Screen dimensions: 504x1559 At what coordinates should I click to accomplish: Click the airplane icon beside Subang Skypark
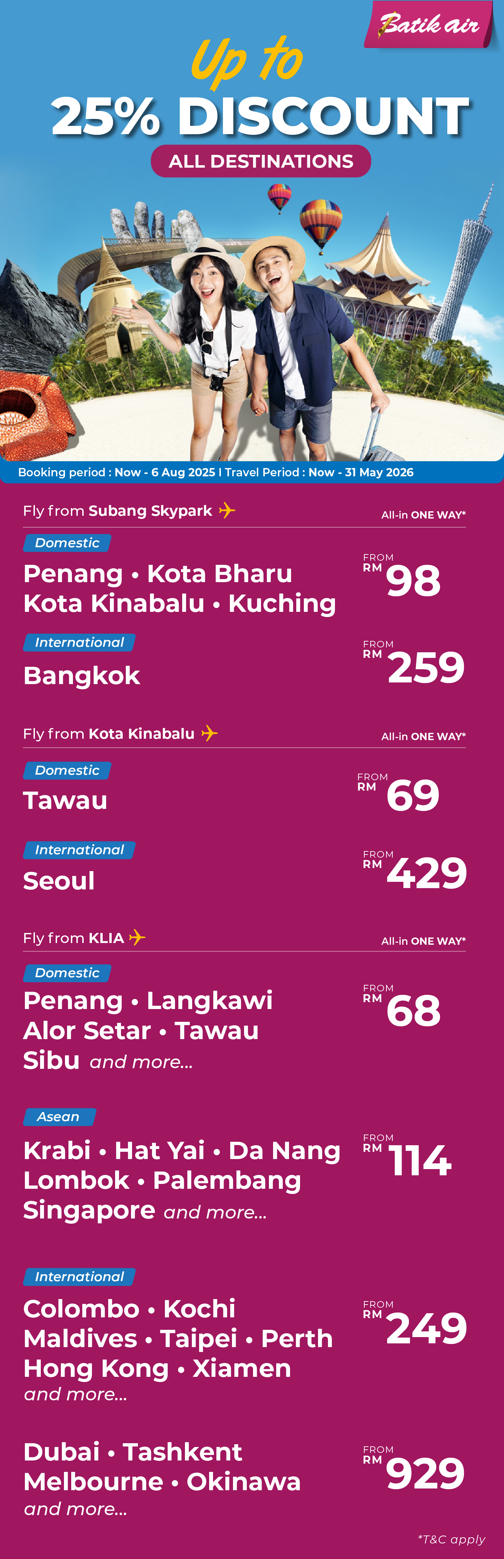227,510
